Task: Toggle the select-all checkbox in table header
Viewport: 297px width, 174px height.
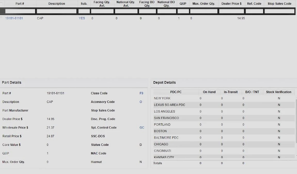Action: [x=1, y=4]
